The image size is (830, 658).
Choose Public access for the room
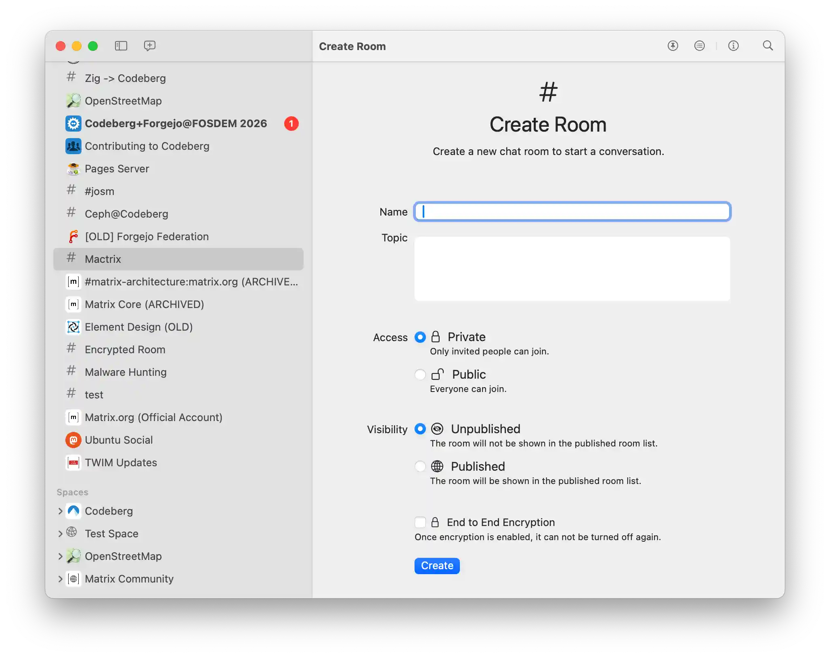[420, 375]
